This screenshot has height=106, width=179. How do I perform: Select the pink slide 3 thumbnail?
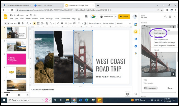coord(16,59)
